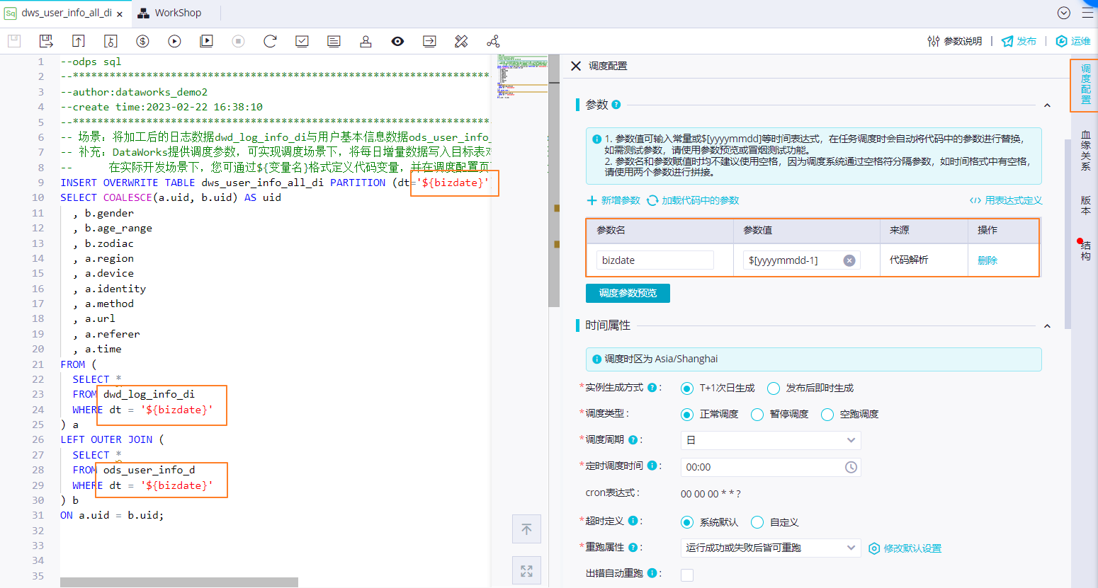
Task: Click 用表达式定义 link
Action: tap(1006, 200)
